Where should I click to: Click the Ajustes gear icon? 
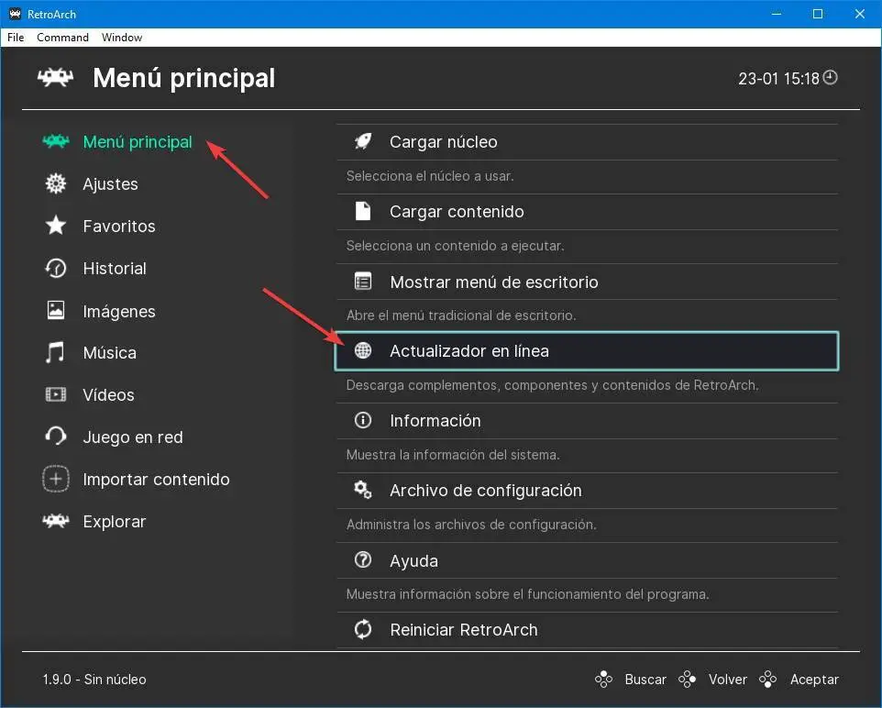(x=56, y=183)
